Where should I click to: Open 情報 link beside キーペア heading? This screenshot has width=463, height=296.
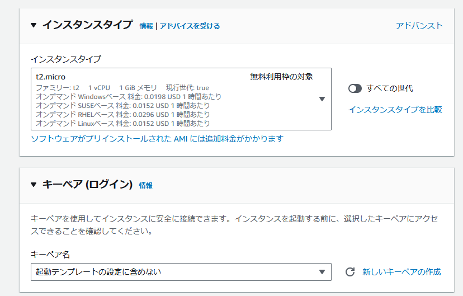[x=146, y=186]
